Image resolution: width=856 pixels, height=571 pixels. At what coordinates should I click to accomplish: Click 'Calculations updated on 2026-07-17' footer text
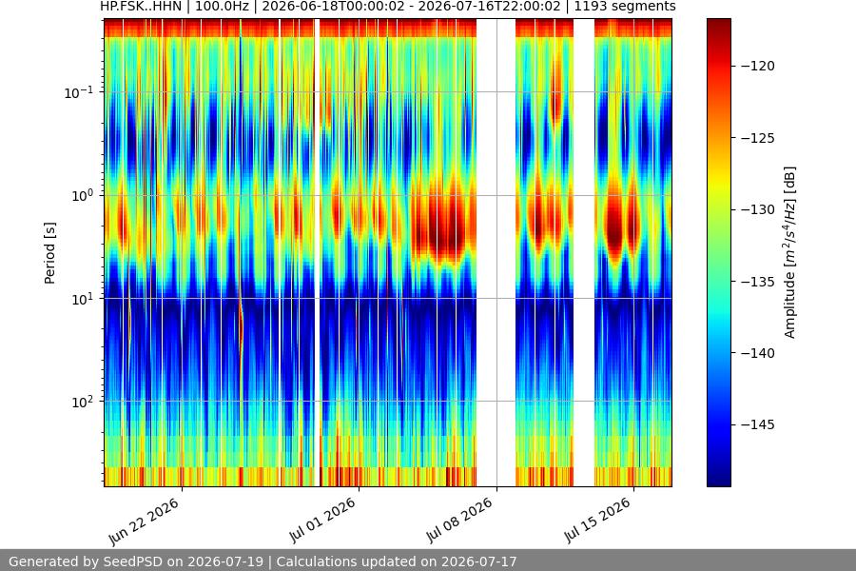pyautogui.click(x=397, y=561)
